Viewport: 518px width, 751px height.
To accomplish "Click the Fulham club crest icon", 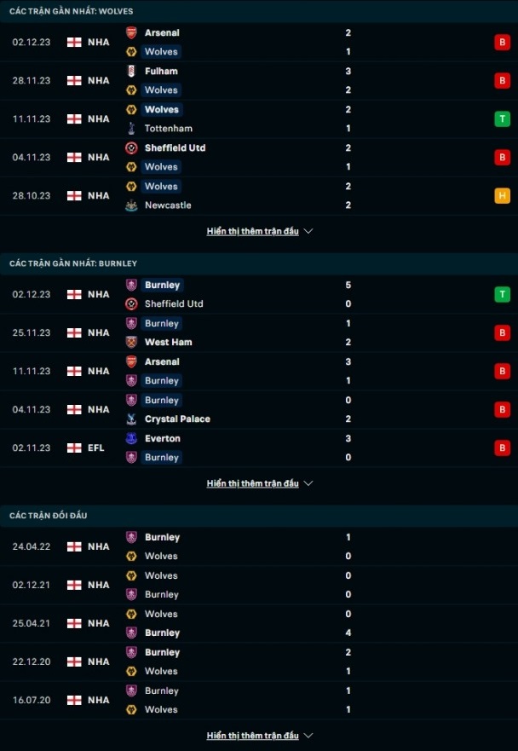I will point(131,71).
